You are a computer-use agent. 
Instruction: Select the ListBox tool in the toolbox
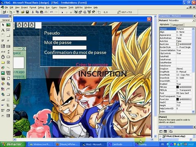coord(8,46)
